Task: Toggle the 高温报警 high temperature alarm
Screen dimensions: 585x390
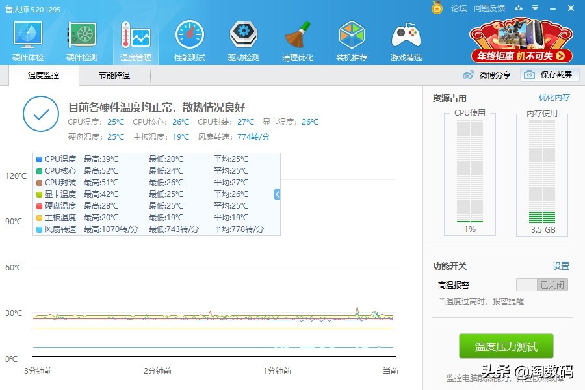Action: [541, 284]
